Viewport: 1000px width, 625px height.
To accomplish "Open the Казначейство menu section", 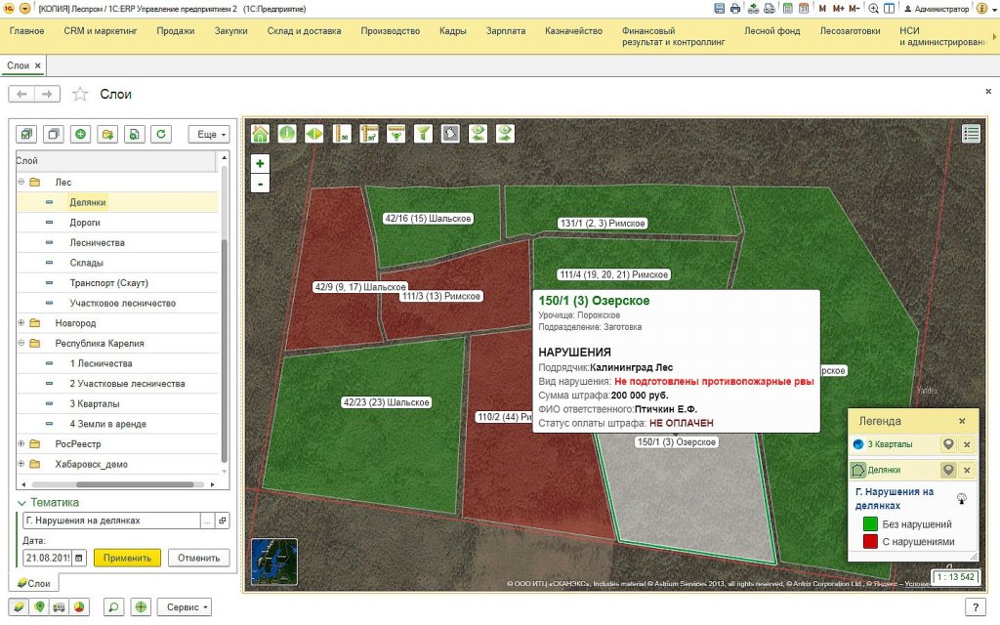I will [573, 30].
